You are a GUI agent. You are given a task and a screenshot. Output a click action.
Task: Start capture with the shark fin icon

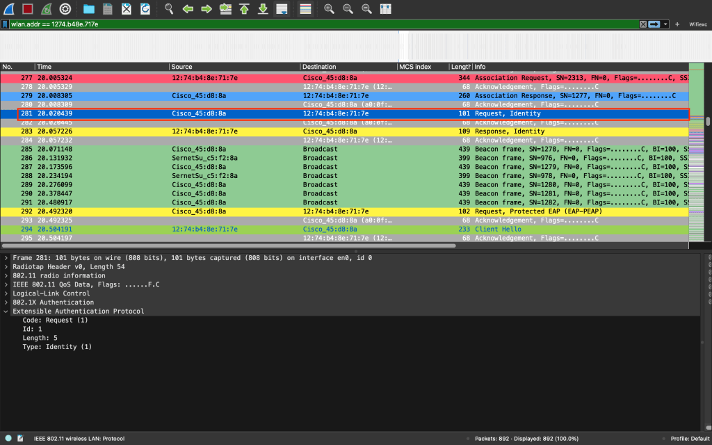click(x=8, y=9)
